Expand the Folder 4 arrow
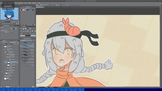Screen dimensions: 162x91 (5, 76)
